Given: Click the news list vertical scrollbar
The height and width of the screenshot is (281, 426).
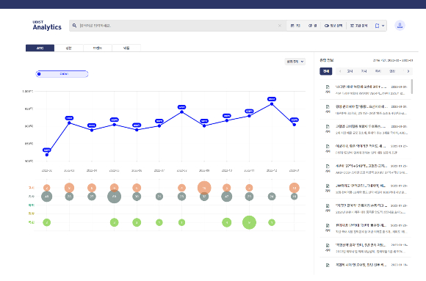Looking at the screenshot, I should click(x=412, y=87).
